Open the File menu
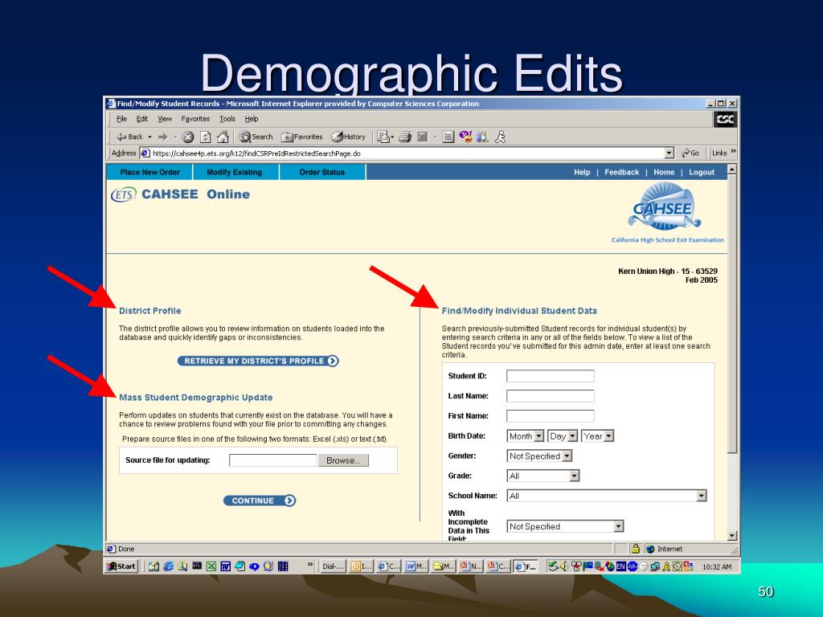Viewport: 823px width, 617px height. click(122, 119)
